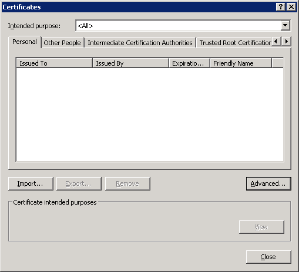
Task: Switch to the Other People tab
Action: (62, 43)
